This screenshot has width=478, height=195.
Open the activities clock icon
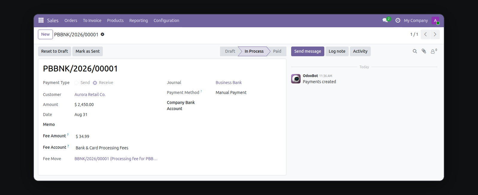click(x=398, y=20)
